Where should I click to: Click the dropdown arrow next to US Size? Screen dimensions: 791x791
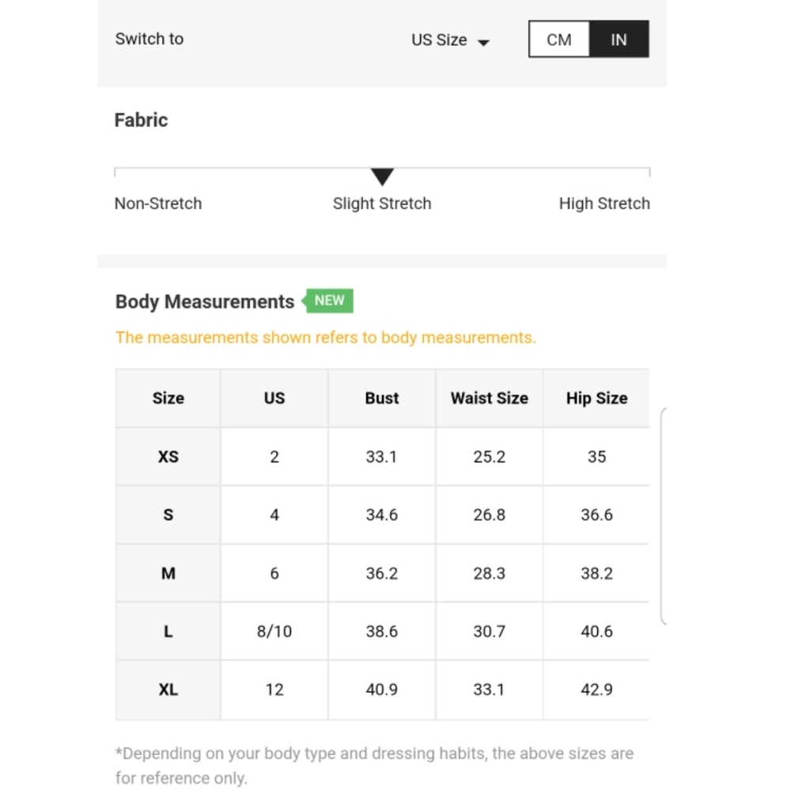point(483,43)
